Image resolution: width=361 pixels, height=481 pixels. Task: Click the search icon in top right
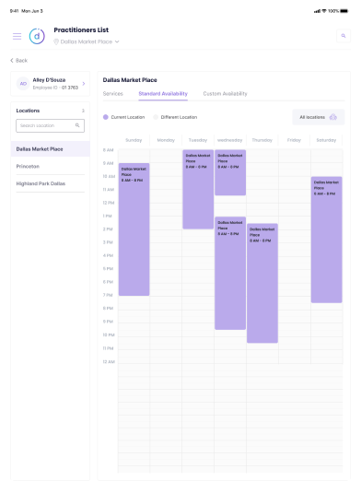[x=344, y=36]
